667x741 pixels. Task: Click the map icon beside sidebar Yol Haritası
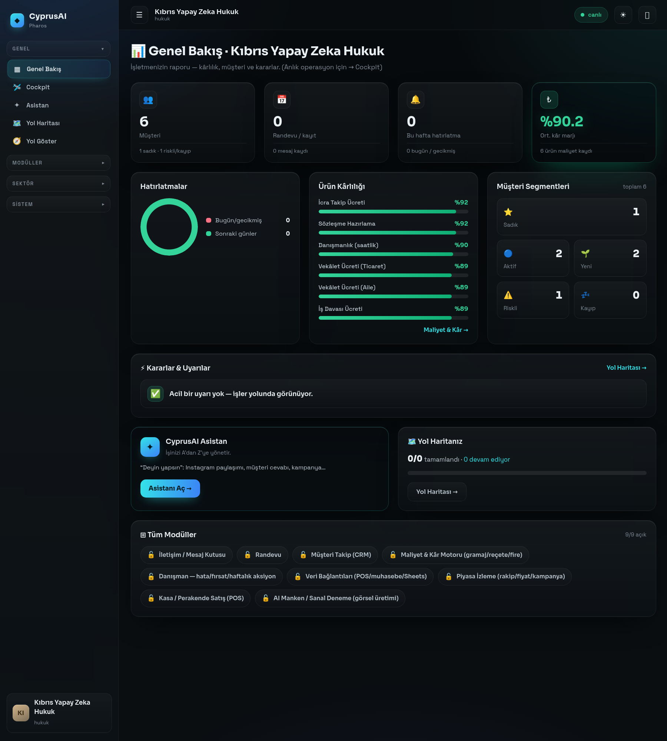[x=17, y=123]
